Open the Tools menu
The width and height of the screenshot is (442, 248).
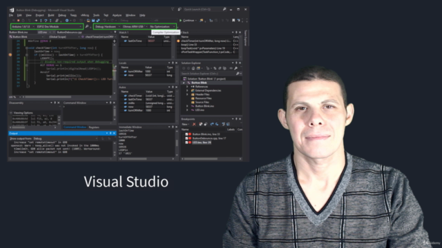(x=97, y=15)
